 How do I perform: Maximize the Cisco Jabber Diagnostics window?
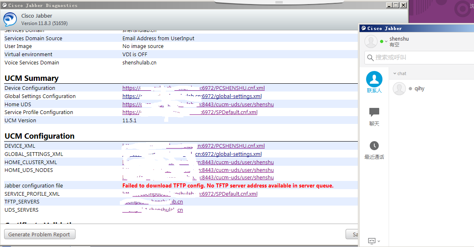pos(396,5)
